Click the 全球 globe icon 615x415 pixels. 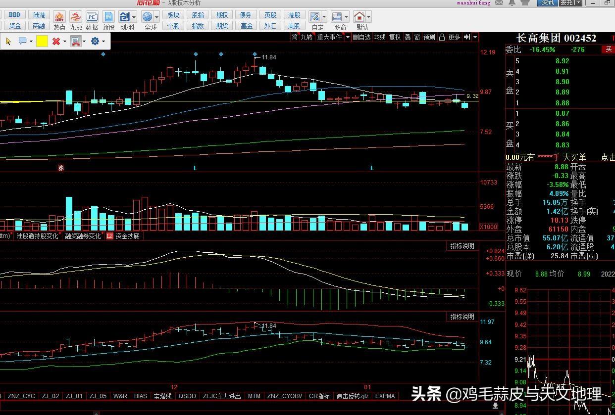click(x=148, y=17)
